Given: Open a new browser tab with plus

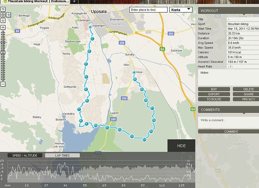Looking at the screenshot, I should coord(74,1).
